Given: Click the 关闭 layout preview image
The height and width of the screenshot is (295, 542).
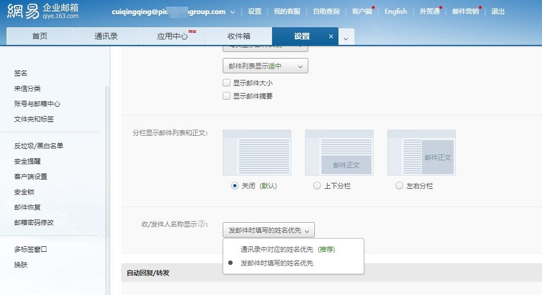Looking at the screenshot, I should 257,153.
